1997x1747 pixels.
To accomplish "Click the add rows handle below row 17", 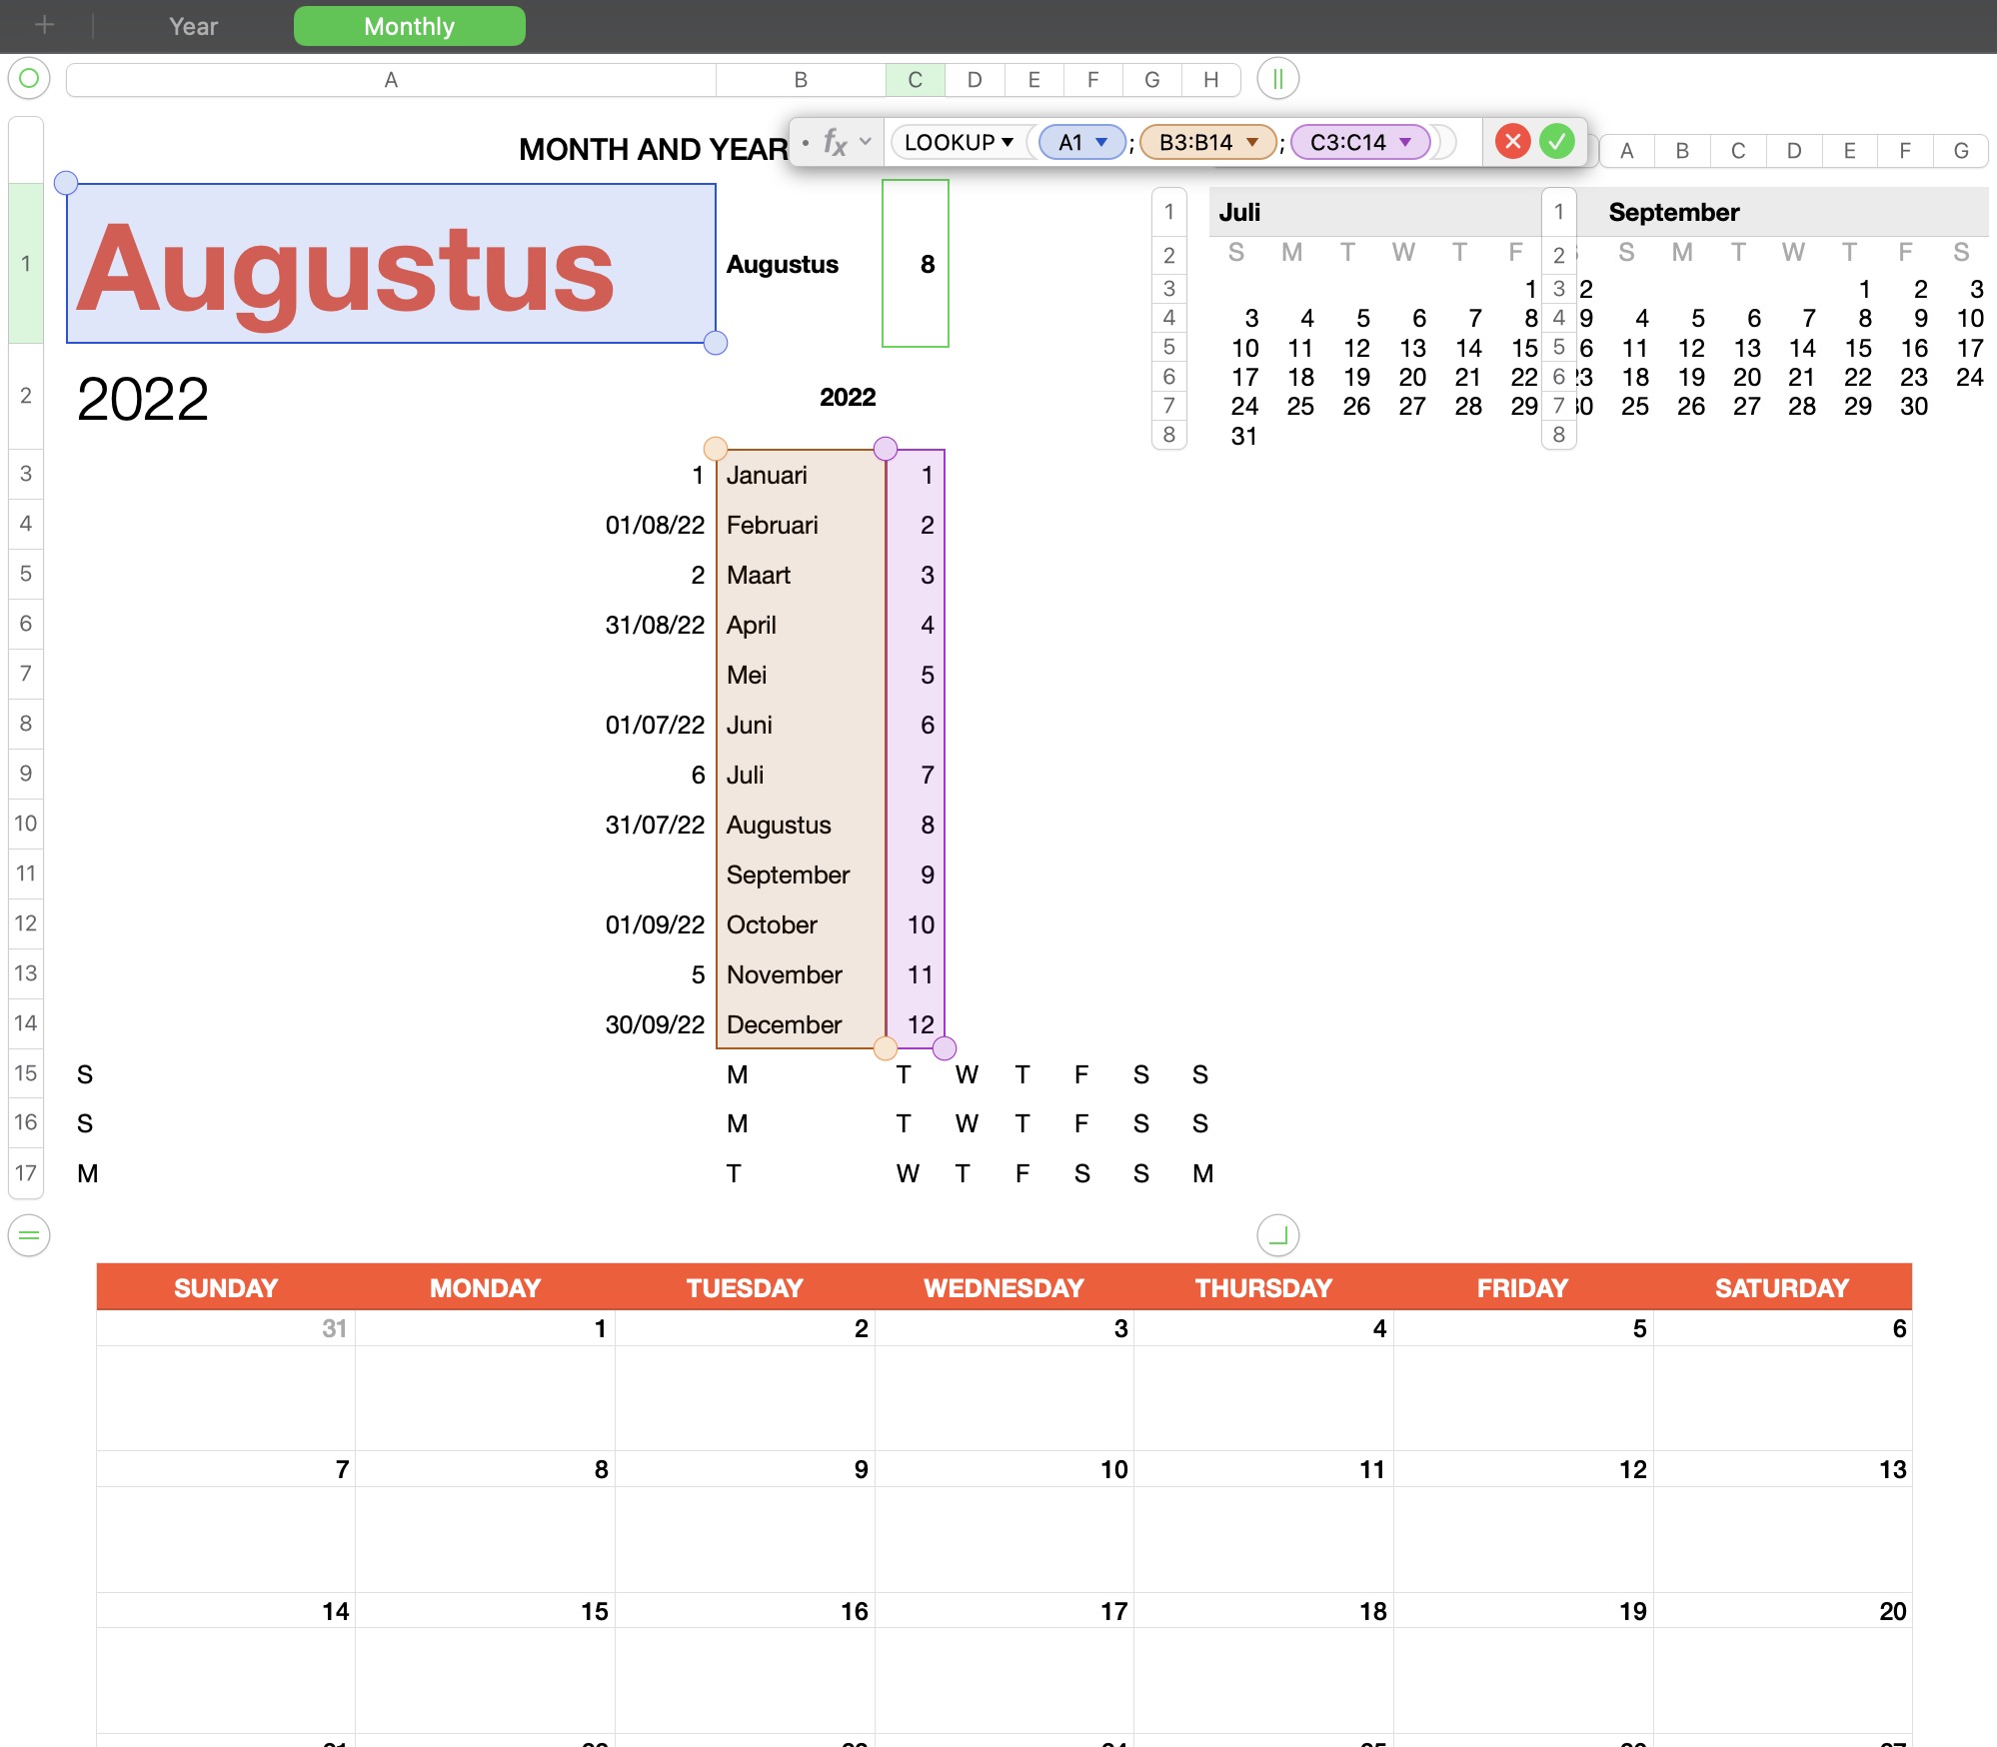I will (29, 1235).
